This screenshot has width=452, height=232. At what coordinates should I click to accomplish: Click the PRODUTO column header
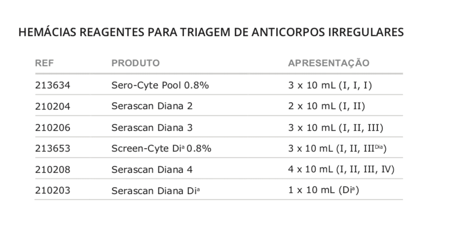point(136,63)
